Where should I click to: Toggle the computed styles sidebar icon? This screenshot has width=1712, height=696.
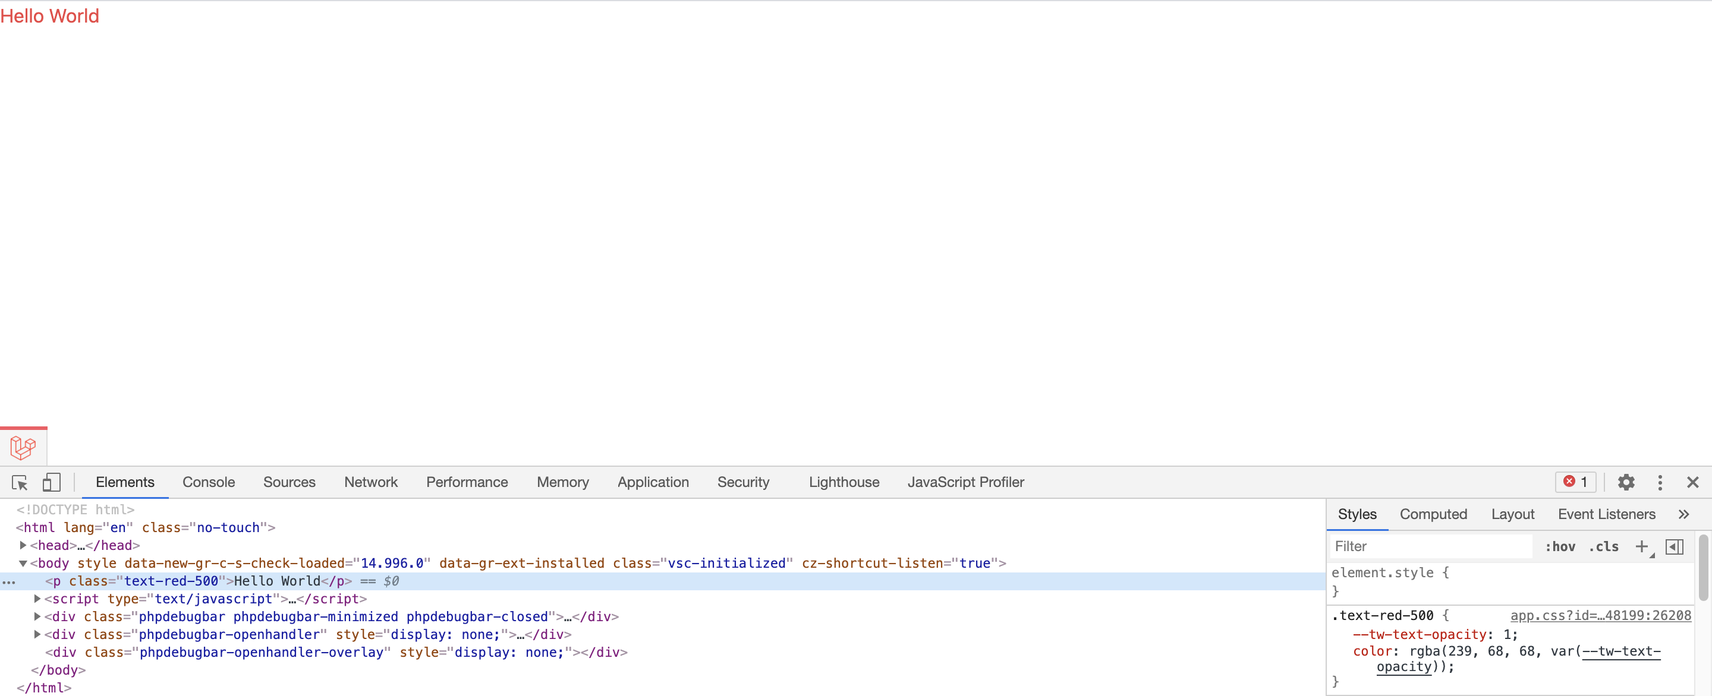tap(1674, 546)
